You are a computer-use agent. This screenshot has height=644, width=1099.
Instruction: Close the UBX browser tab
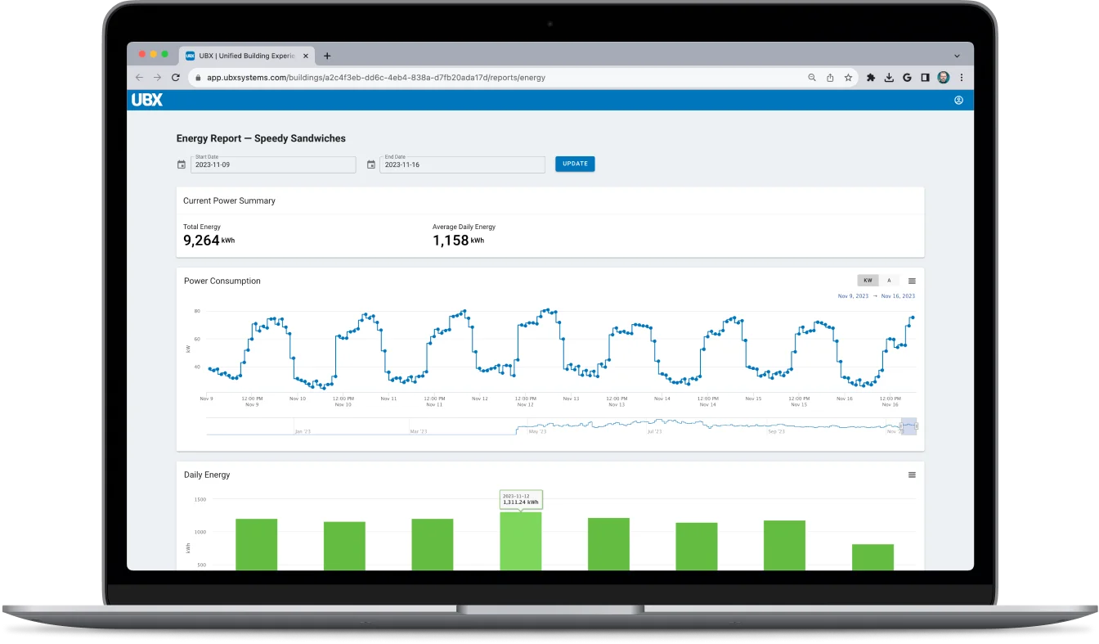point(307,56)
